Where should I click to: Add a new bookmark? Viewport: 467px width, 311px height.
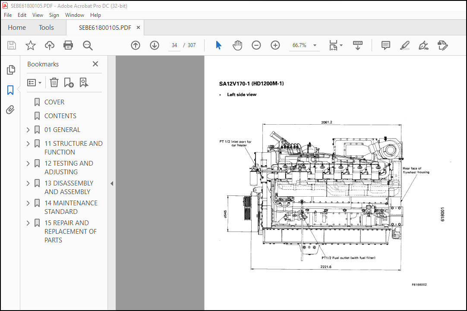click(69, 82)
